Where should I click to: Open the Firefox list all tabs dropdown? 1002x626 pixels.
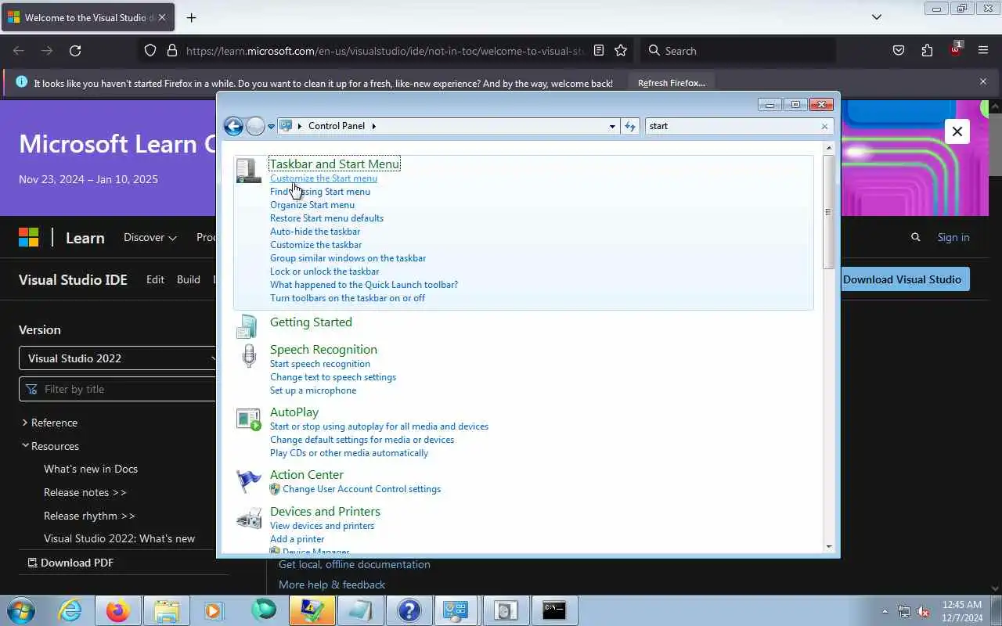[x=877, y=17]
